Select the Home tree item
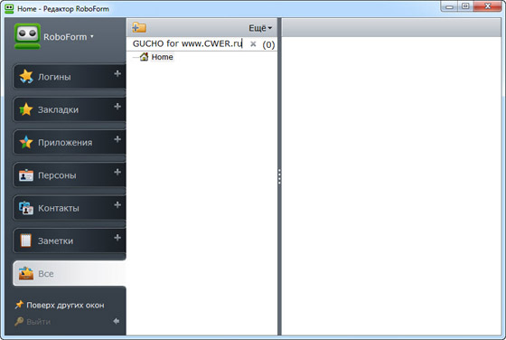Image resolution: width=506 pixels, height=340 pixels. [x=157, y=57]
